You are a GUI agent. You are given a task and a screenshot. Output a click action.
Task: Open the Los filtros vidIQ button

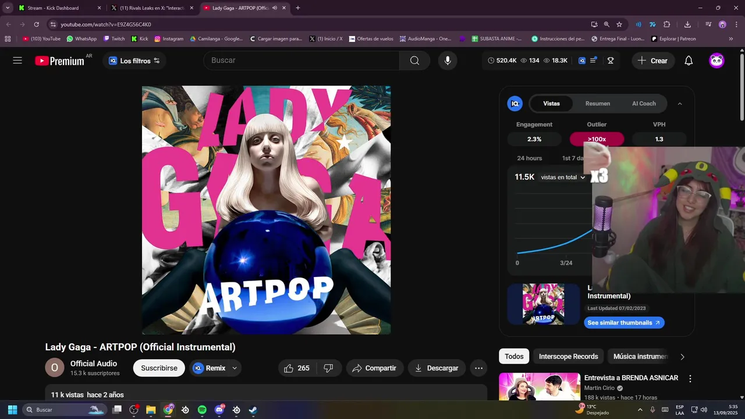[134, 61]
